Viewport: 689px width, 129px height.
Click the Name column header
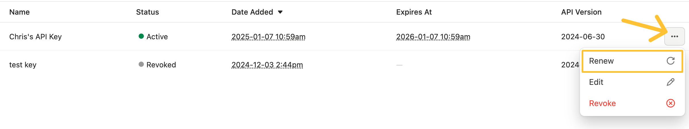(x=20, y=12)
